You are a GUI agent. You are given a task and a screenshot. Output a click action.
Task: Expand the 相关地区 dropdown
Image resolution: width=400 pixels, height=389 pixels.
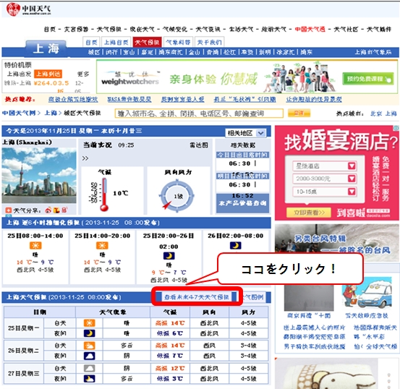[245, 133]
